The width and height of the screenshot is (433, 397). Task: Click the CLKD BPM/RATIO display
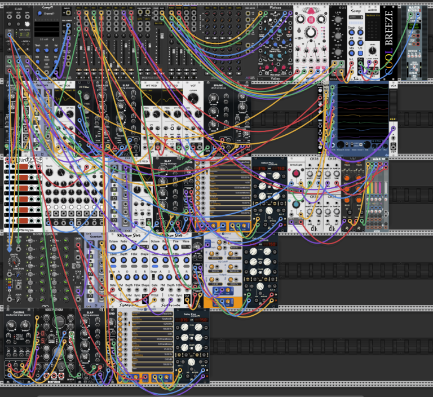coord(25,34)
